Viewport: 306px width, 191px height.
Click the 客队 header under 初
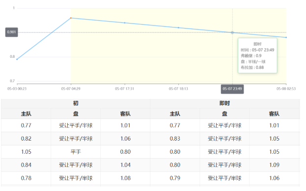pyautogui.click(x=125, y=114)
